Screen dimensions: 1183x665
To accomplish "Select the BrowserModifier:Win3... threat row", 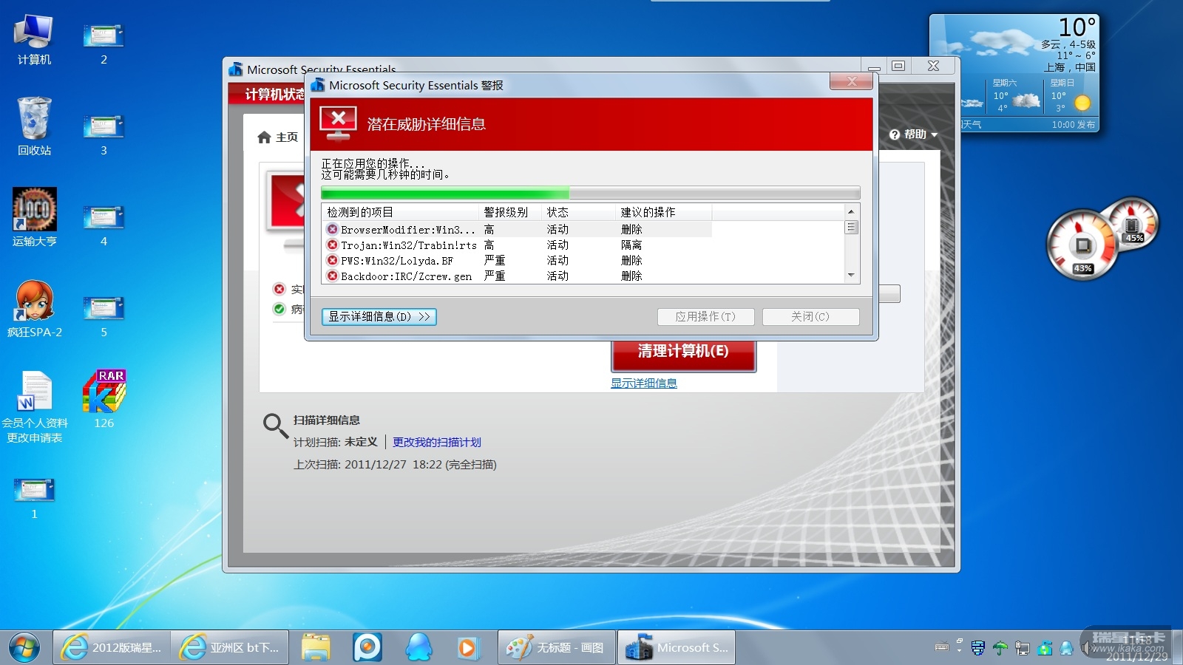I will click(517, 230).
